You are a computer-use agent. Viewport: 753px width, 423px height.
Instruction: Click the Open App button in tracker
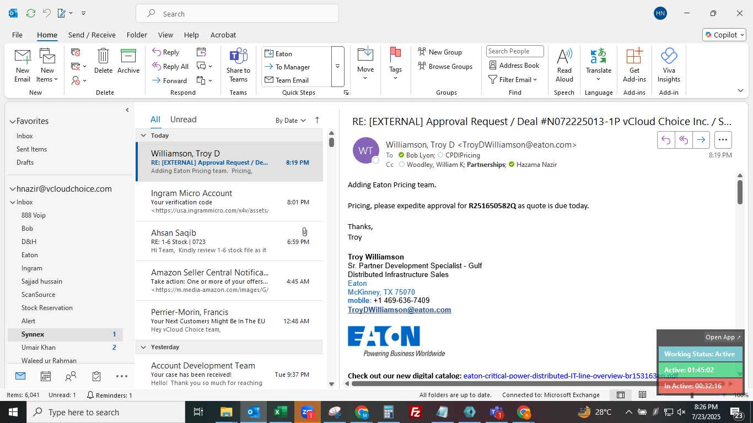(723, 337)
